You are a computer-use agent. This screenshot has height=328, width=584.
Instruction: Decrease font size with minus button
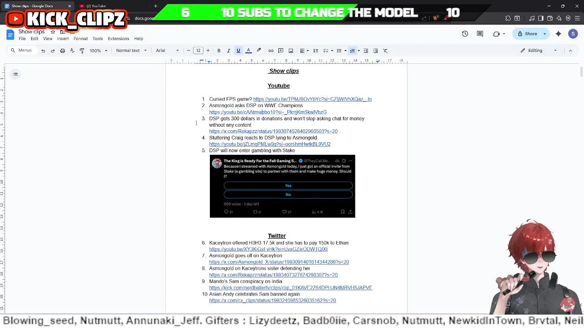coord(188,51)
